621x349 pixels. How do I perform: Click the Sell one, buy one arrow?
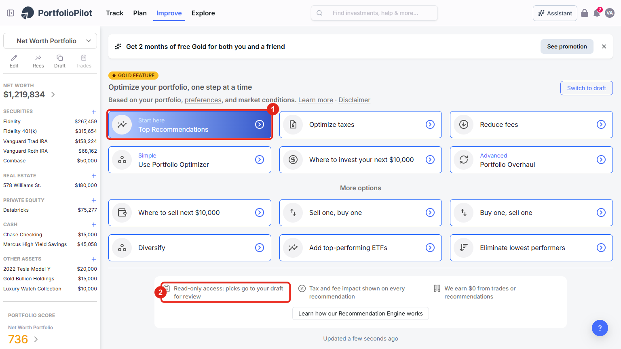(x=430, y=212)
